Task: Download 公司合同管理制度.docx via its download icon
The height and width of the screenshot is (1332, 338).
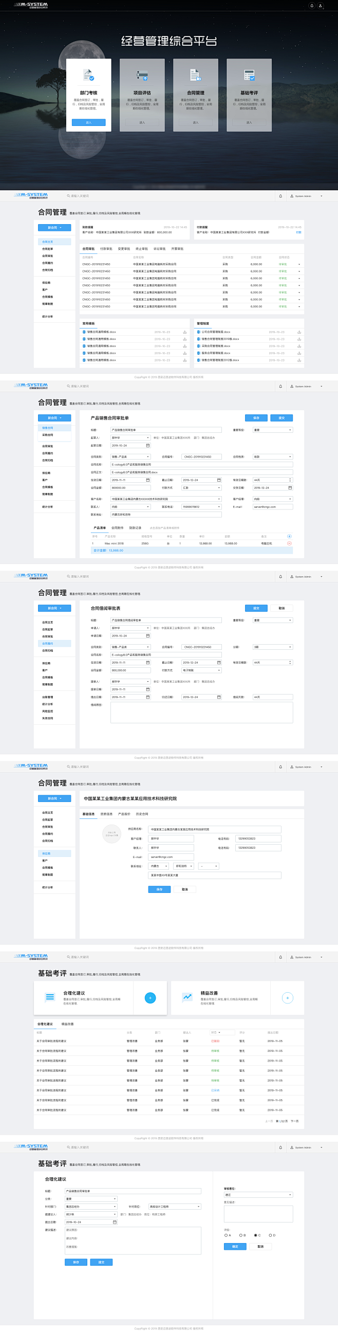Action: click(x=299, y=332)
